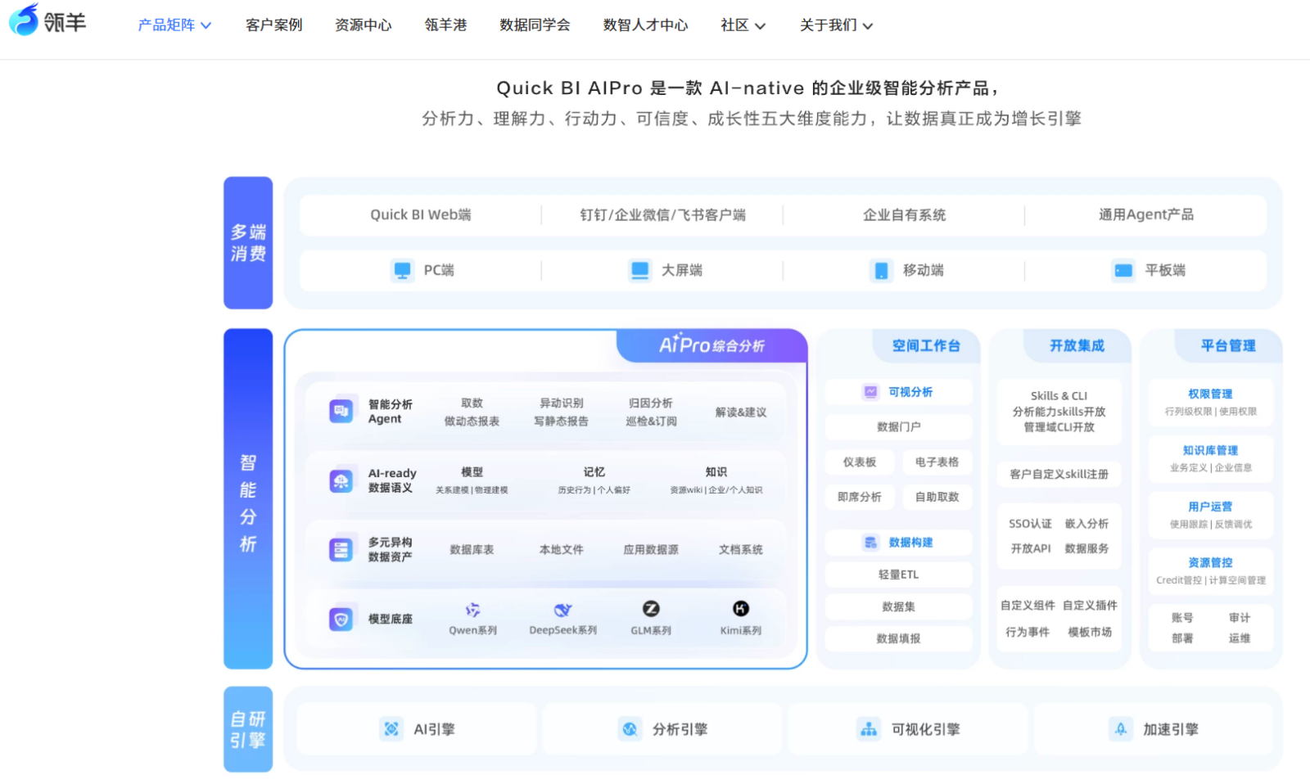The height and width of the screenshot is (784, 1310).
Task: Open the 客户案例 nav item
Action: pos(274,25)
